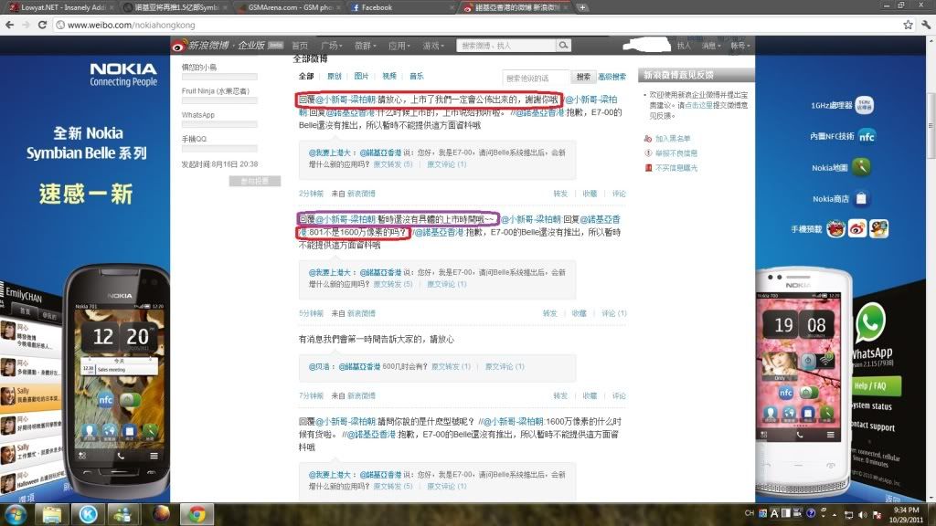The height and width of the screenshot is (526, 936).
Task: Click the NFC technology icon
Action: tap(866, 136)
